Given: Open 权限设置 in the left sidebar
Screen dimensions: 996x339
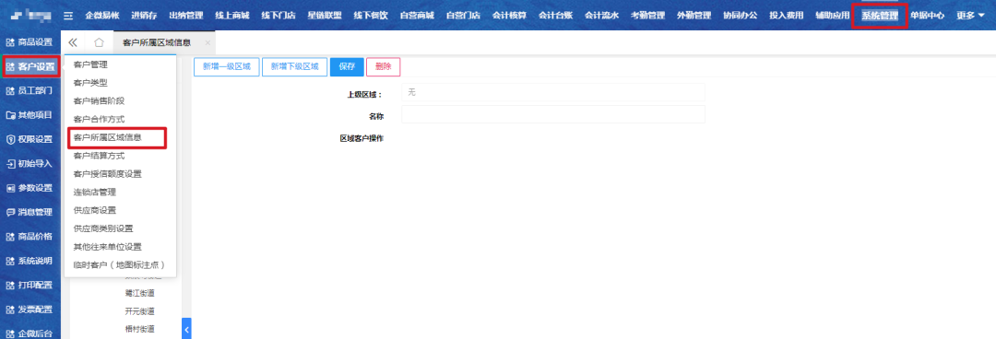Looking at the screenshot, I should click(30, 140).
